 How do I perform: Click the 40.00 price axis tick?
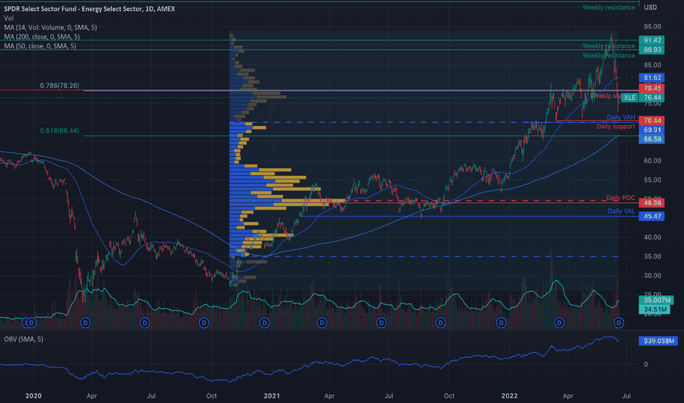652,237
